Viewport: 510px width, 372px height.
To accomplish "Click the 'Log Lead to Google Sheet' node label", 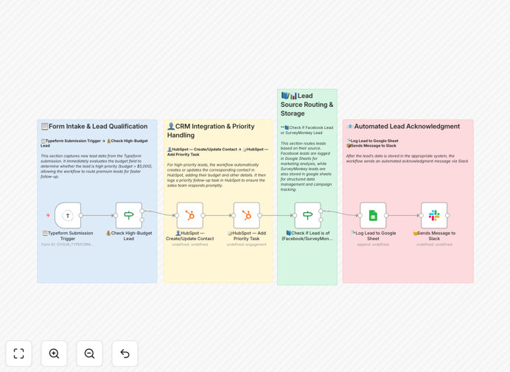I will click(373, 236).
